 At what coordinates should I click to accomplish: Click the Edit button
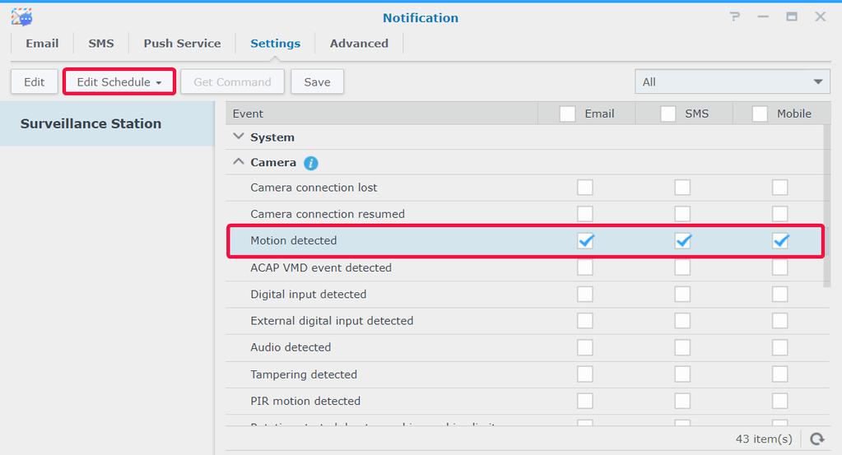click(x=35, y=82)
